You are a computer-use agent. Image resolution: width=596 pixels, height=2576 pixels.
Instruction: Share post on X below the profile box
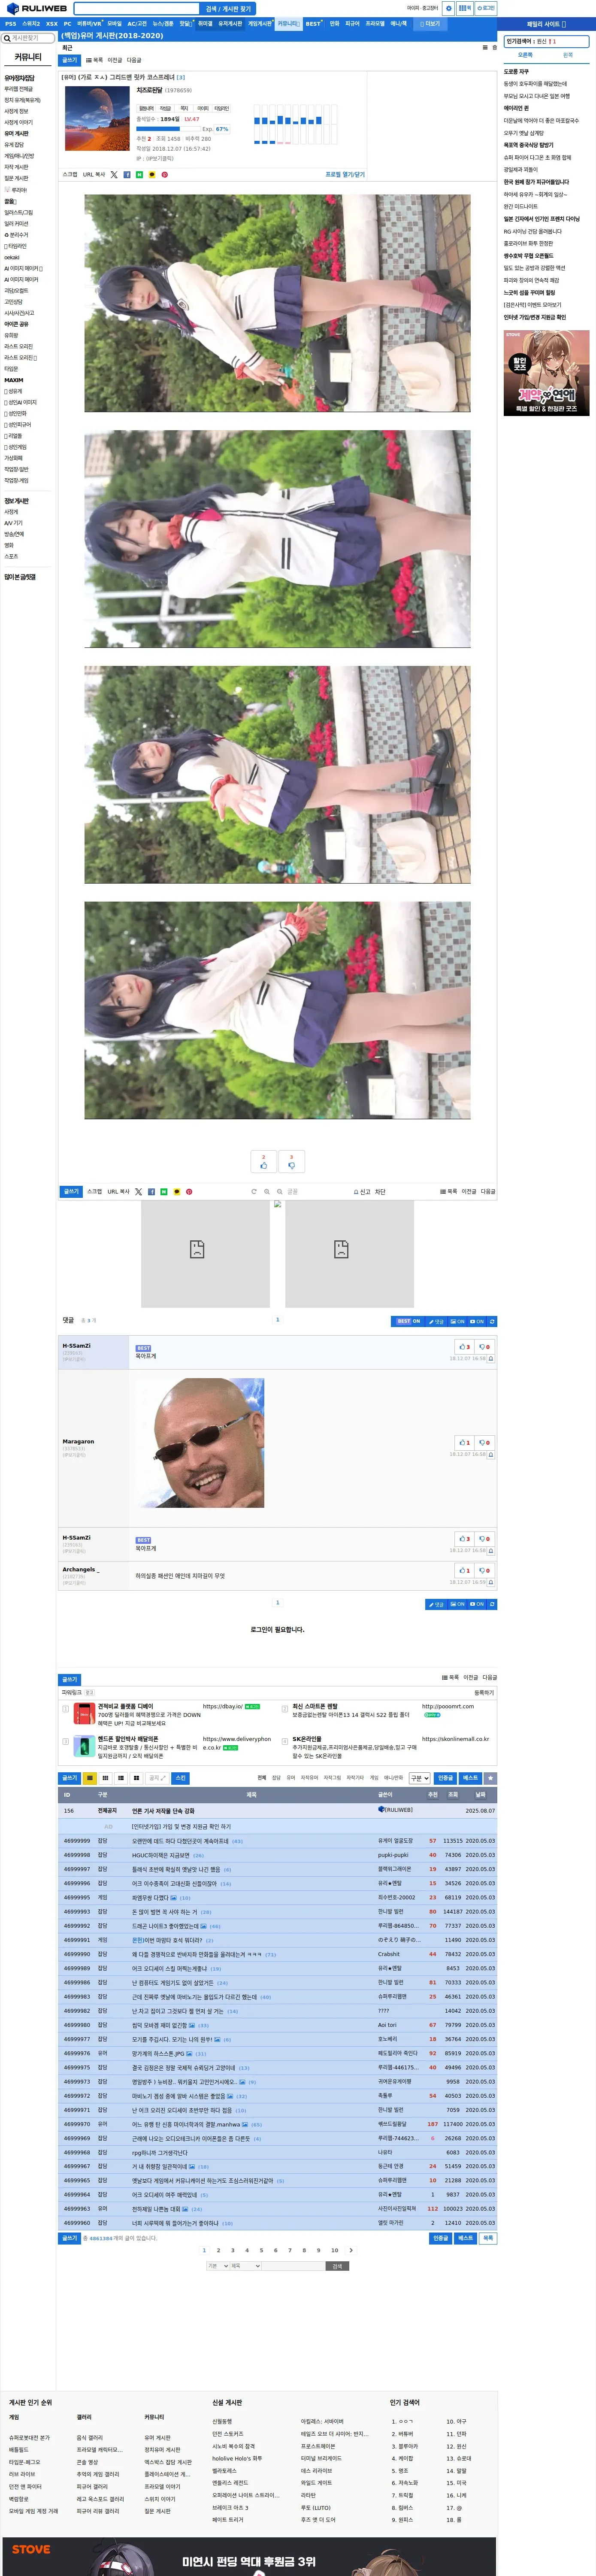114,175
